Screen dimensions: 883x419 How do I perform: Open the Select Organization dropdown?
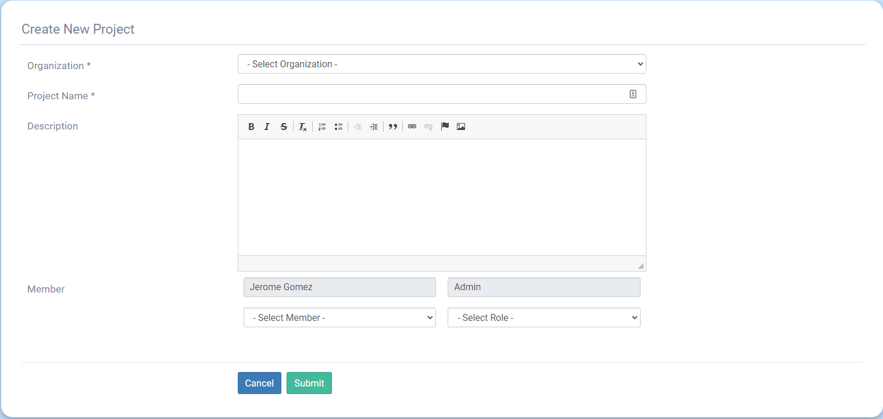442,64
